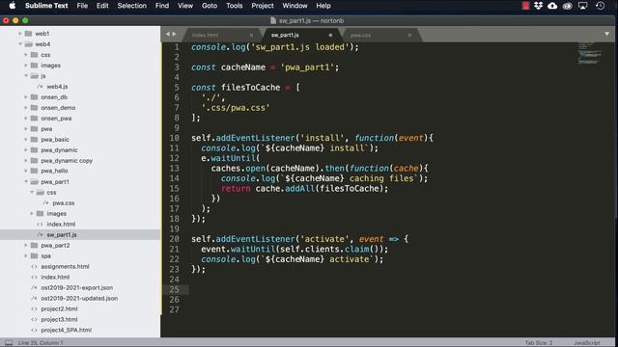The width and height of the screenshot is (618, 347).
Task: Open project4_SPA.html in the sidebar
Action: [x=67, y=330]
